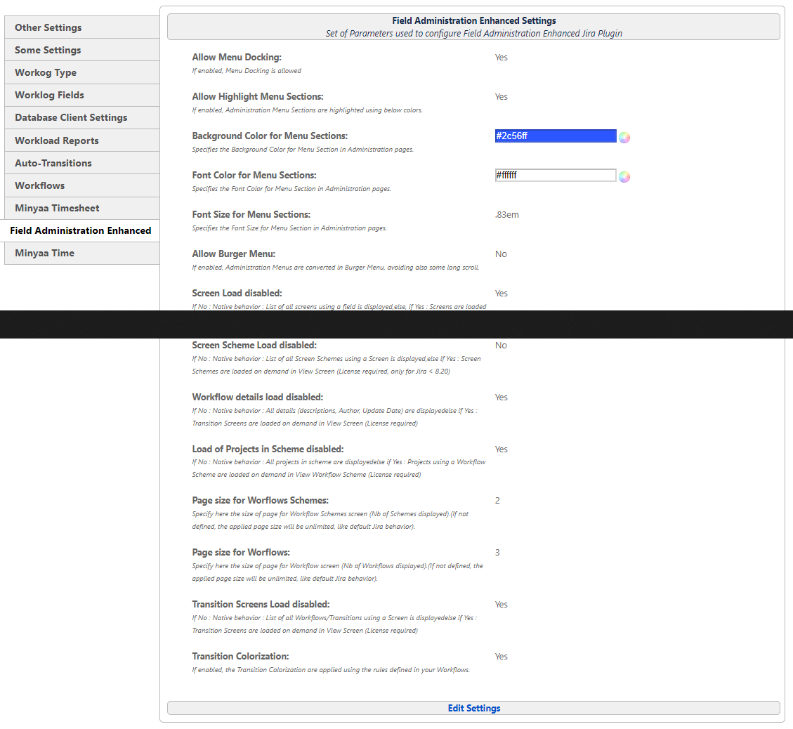Image resolution: width=793 pixels, height=729 pixels.
Task: Click Screen Scheme Load disabled label
Action: click(254, 346)
